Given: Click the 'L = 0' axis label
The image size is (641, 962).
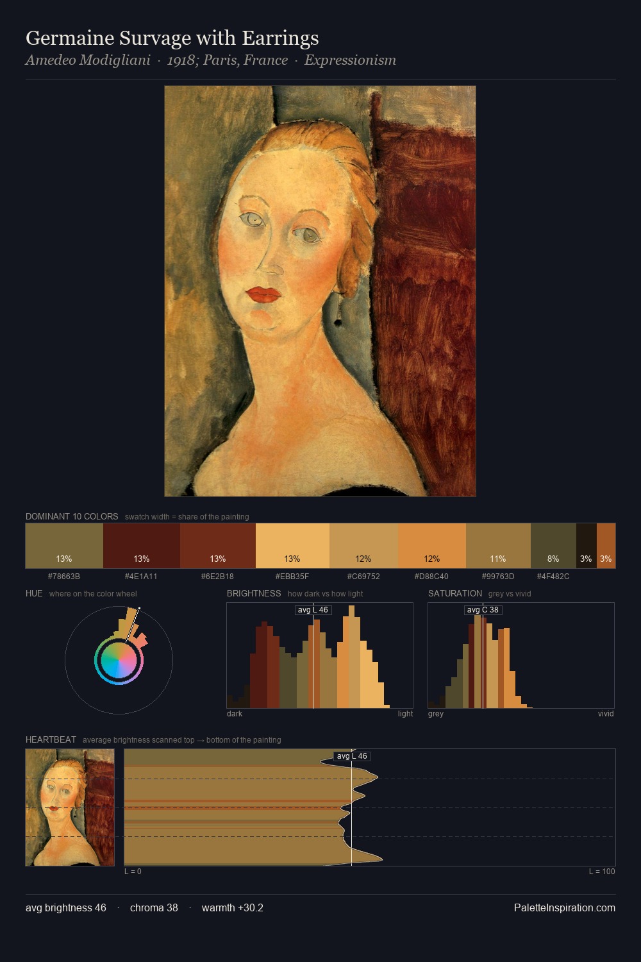Looking at the screenshot, I should (133, 872).
